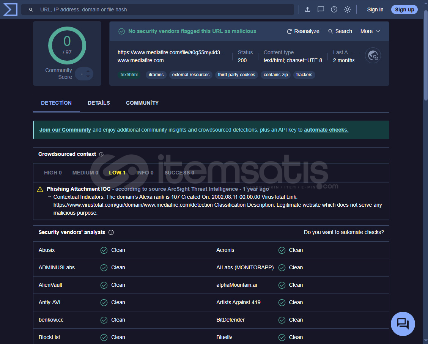Click the iframes tag
Viewport: 428px width, 344px height.
(156, 75)
